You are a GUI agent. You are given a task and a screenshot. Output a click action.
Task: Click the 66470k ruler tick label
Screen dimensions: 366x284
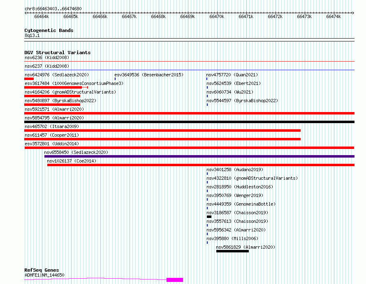click(217, 16)
